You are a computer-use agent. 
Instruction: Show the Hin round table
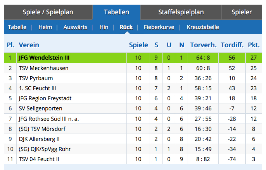click(x=104, y=27)
